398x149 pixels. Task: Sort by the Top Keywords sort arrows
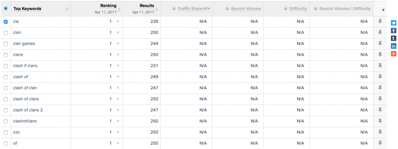[67, 9]
